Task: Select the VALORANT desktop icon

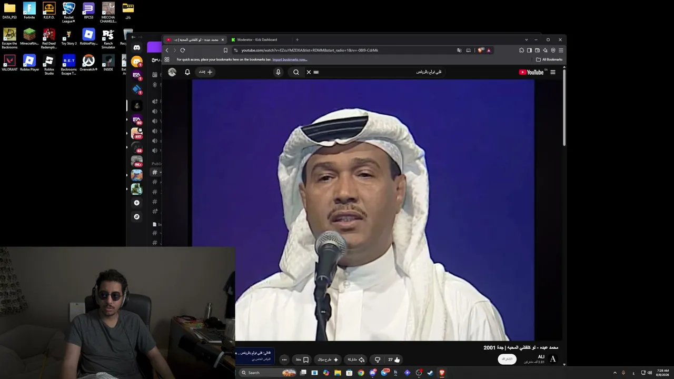Action: [9, 63]
